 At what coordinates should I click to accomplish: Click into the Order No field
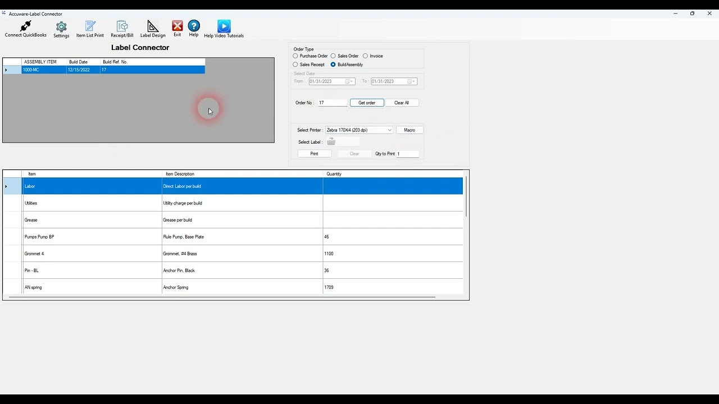click(x=333, y=103)
